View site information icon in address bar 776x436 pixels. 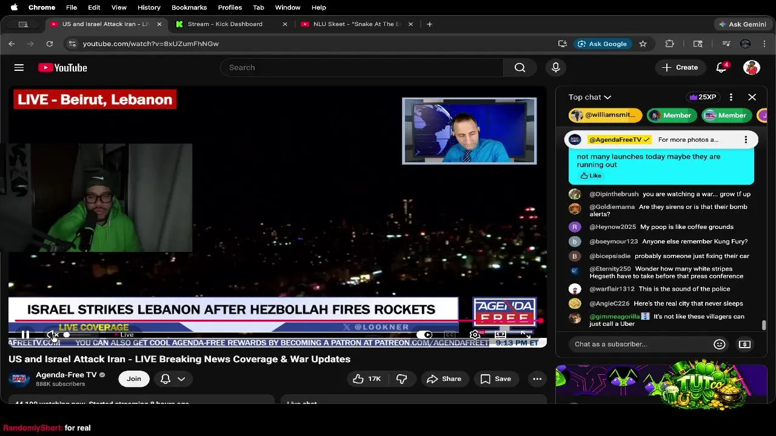point(72,44)
